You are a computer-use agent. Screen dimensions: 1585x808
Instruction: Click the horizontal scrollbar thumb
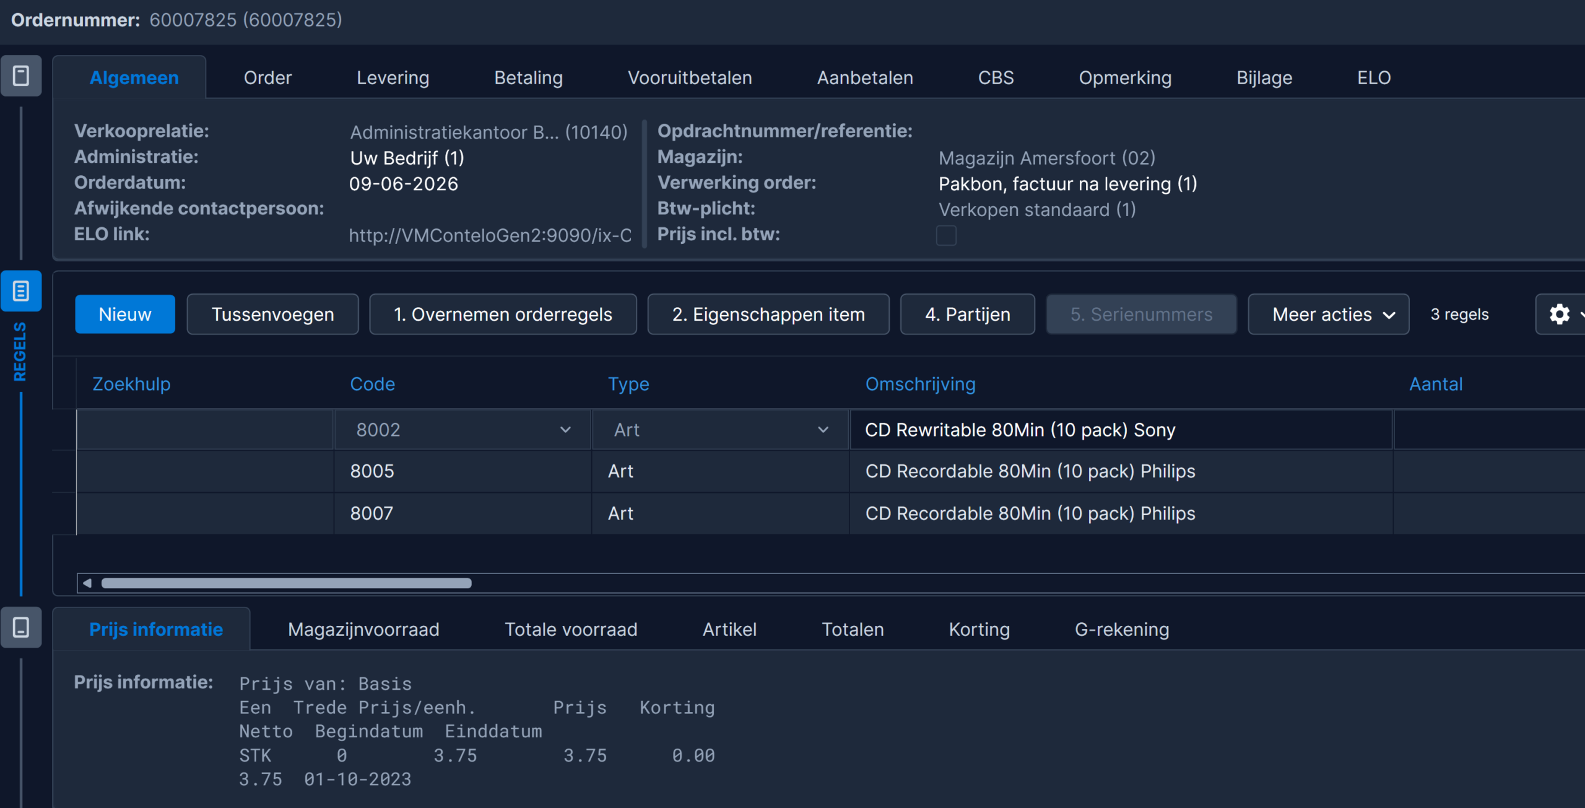click(x=286, y=583)
